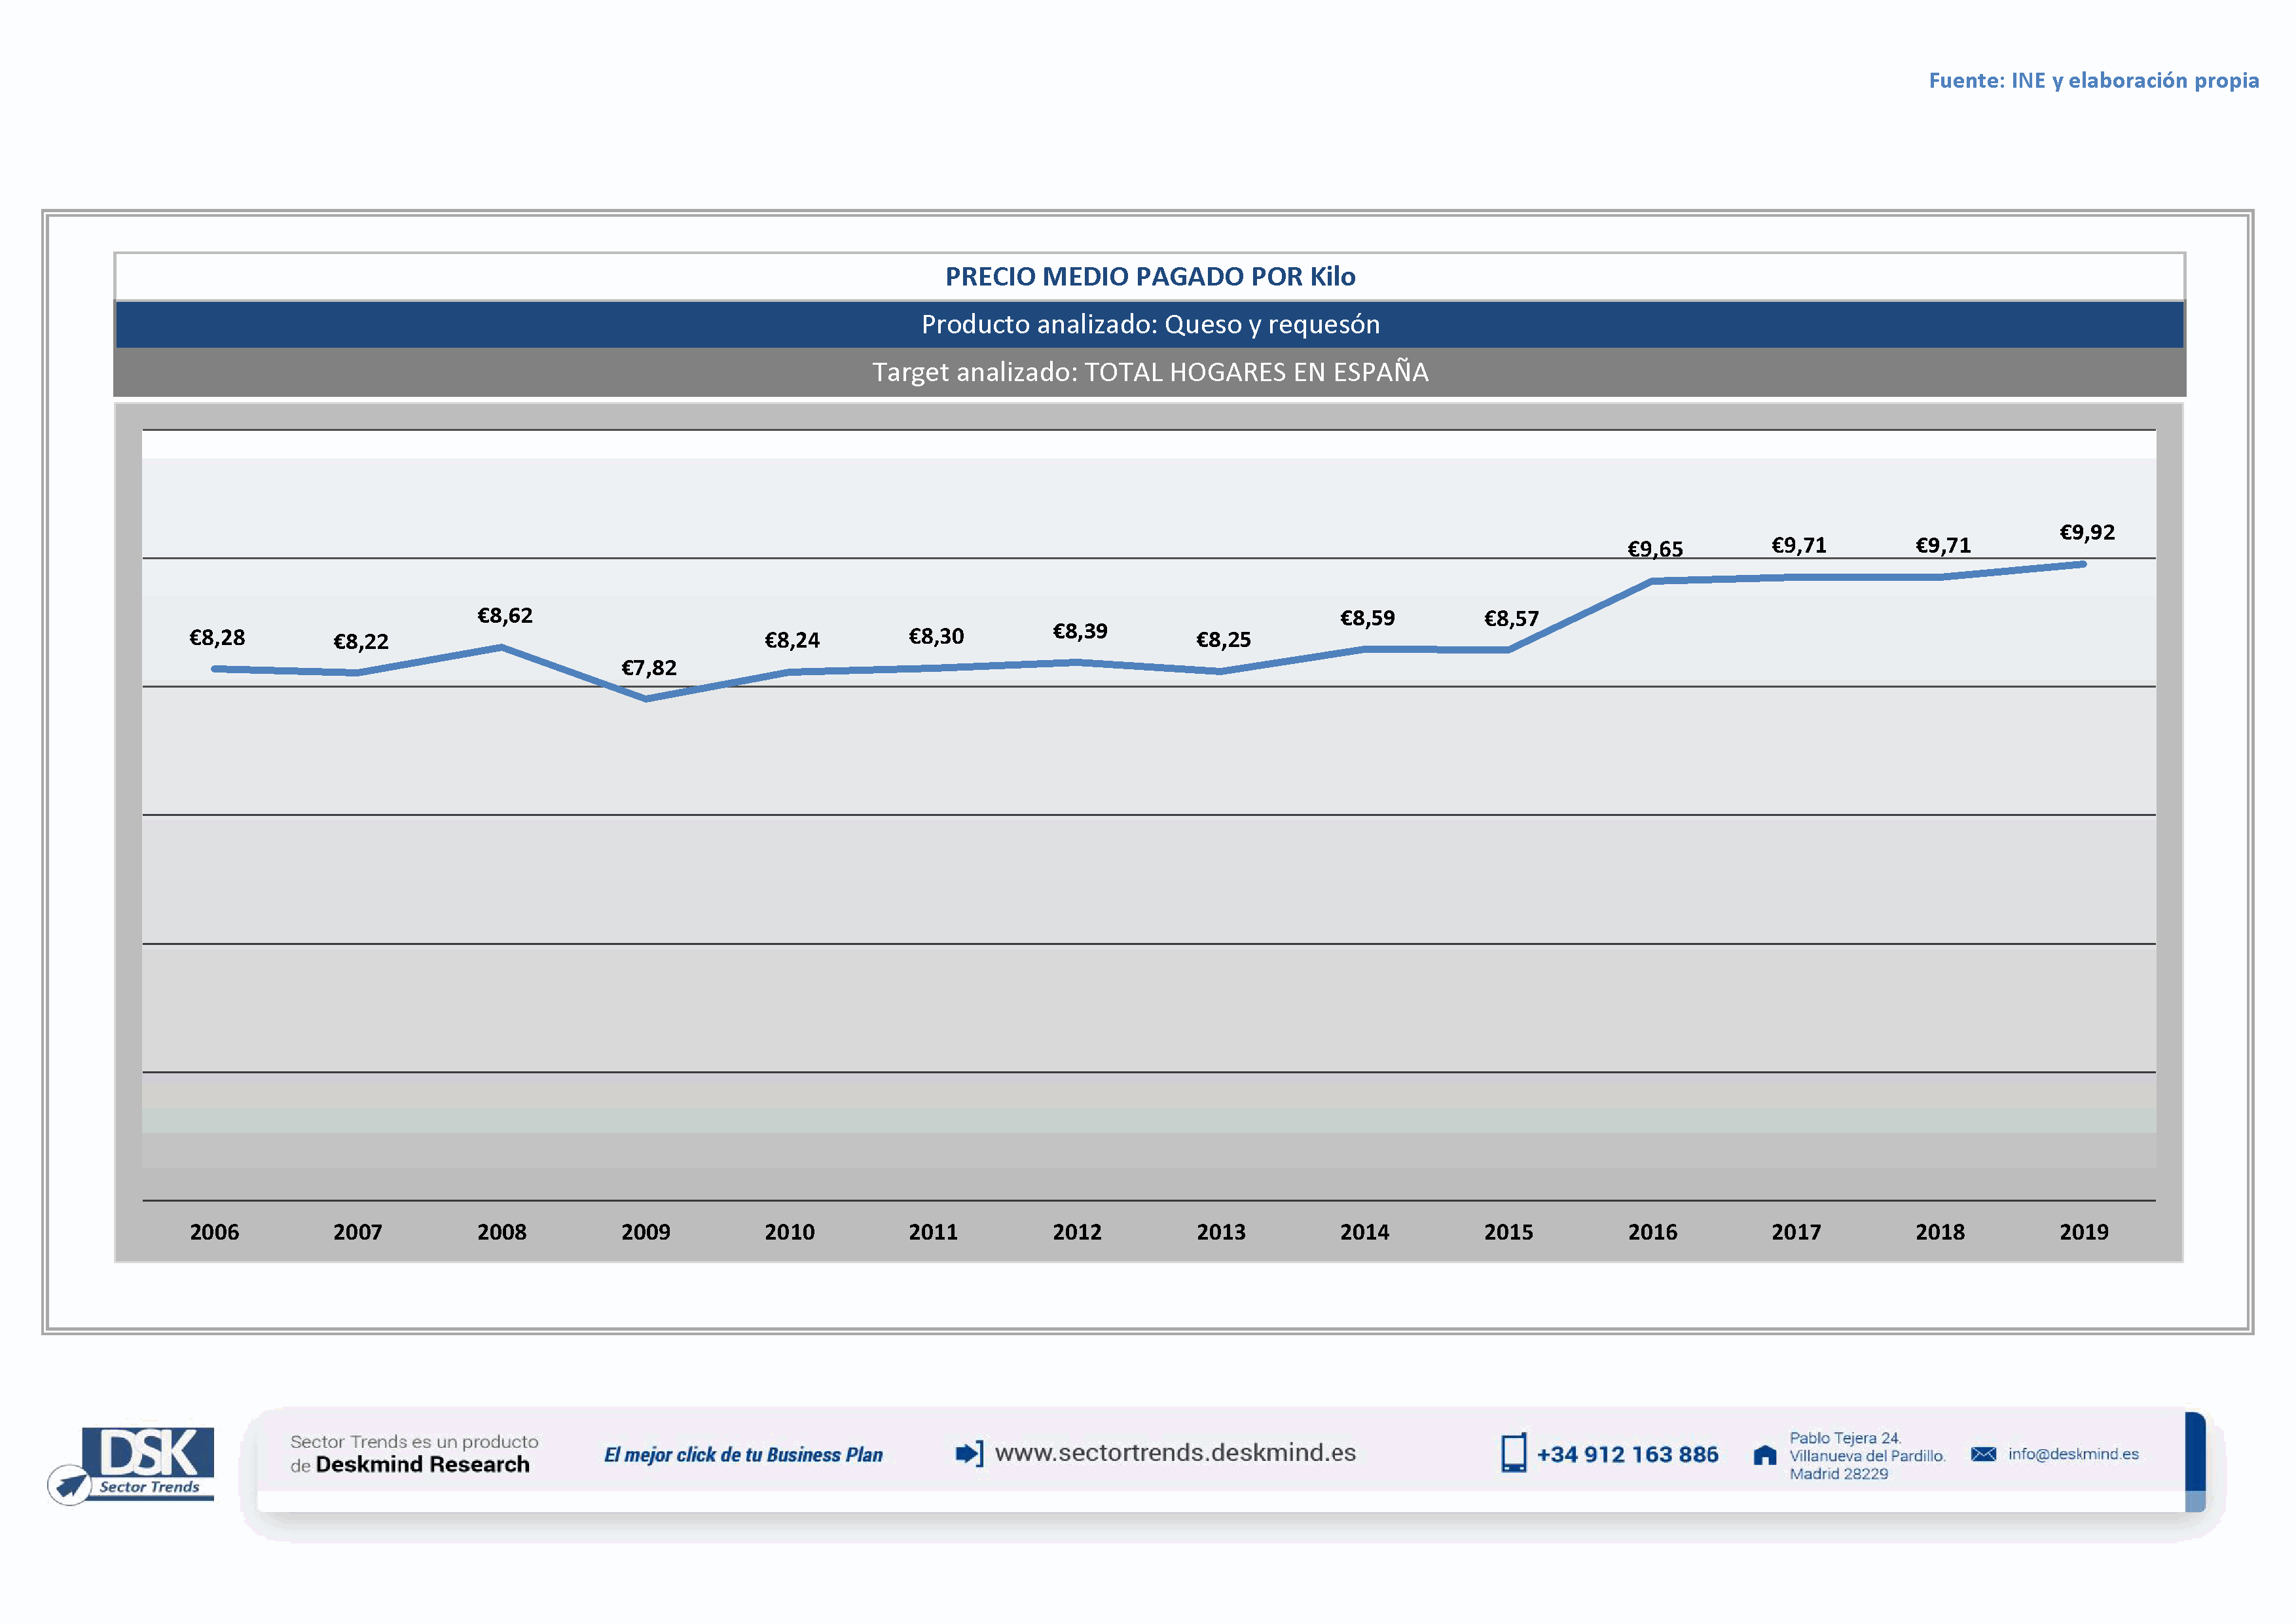Viewport: 2296px width, 1624px height.
Task: Click the house address icon
Action: click(1765, 1455)
